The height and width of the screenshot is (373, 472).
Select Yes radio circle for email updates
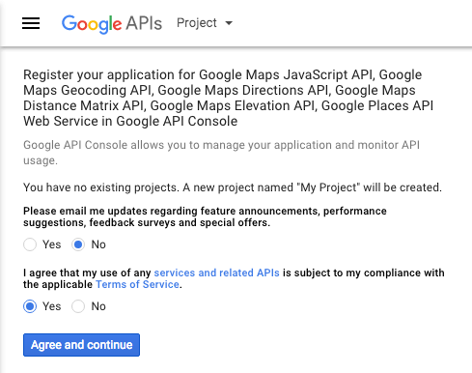pos(30,244)
